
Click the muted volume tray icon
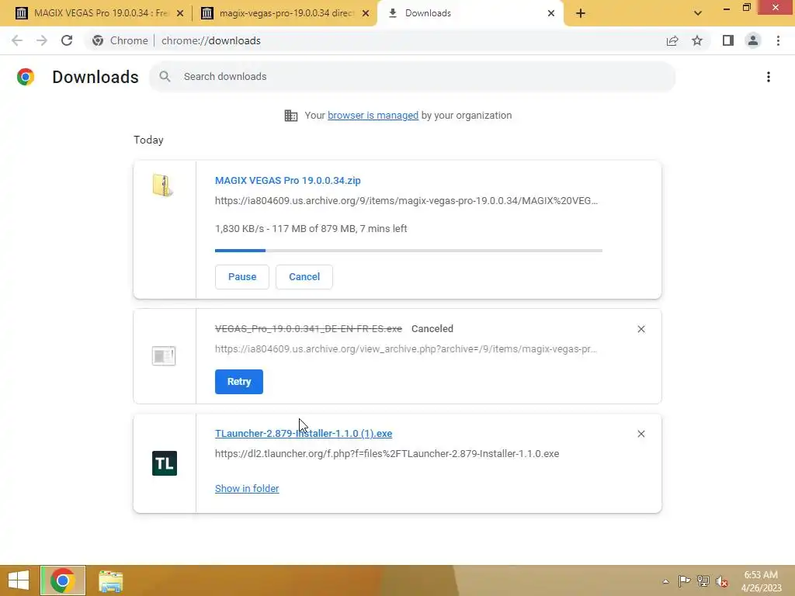tap(722, 581)
